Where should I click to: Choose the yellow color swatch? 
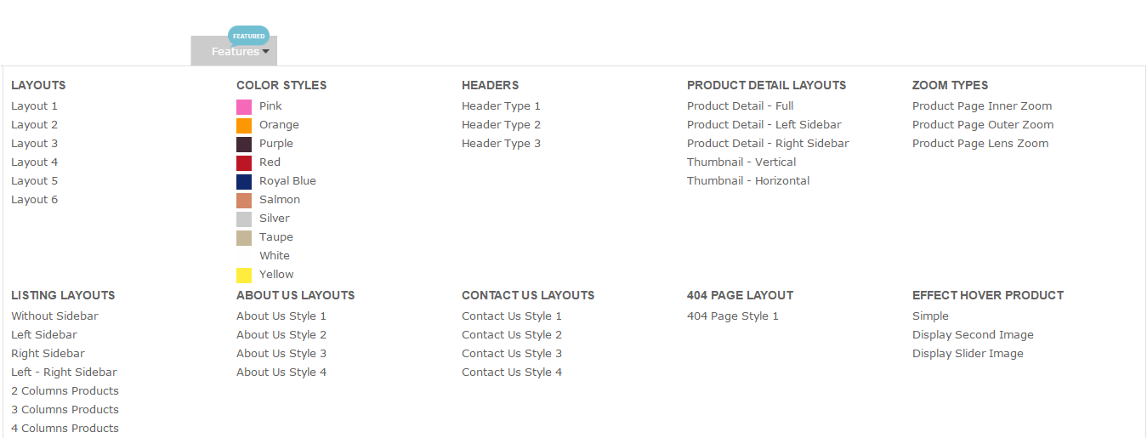(x=244, y=276)
